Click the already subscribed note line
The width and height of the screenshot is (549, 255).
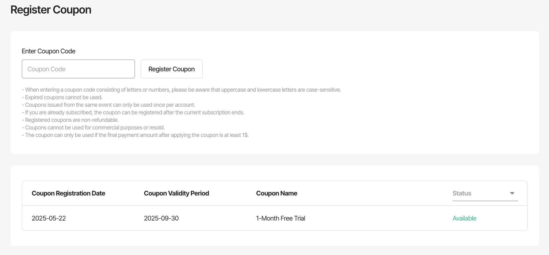coord(133,112)
